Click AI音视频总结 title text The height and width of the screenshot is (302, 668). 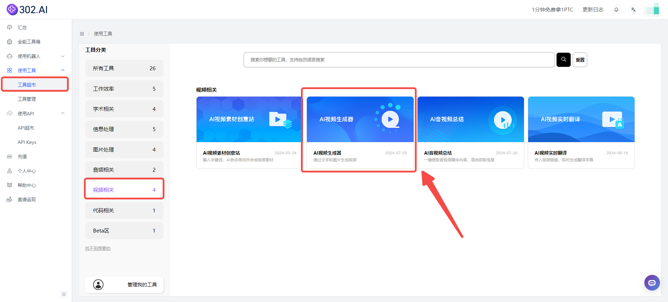click(438, 153)
